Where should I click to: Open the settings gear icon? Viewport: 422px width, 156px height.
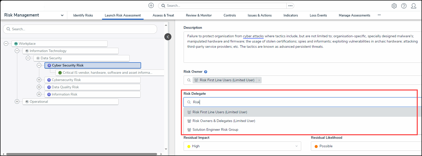click(x=394, y=6)
